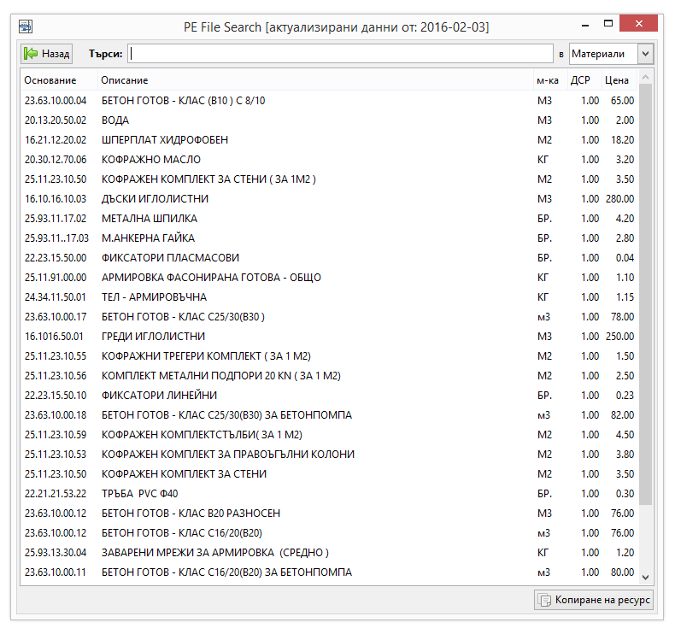This screenshot has width=675, height=634.
Task: Click the scrollbar up arrow
Action: click(645, 77)
